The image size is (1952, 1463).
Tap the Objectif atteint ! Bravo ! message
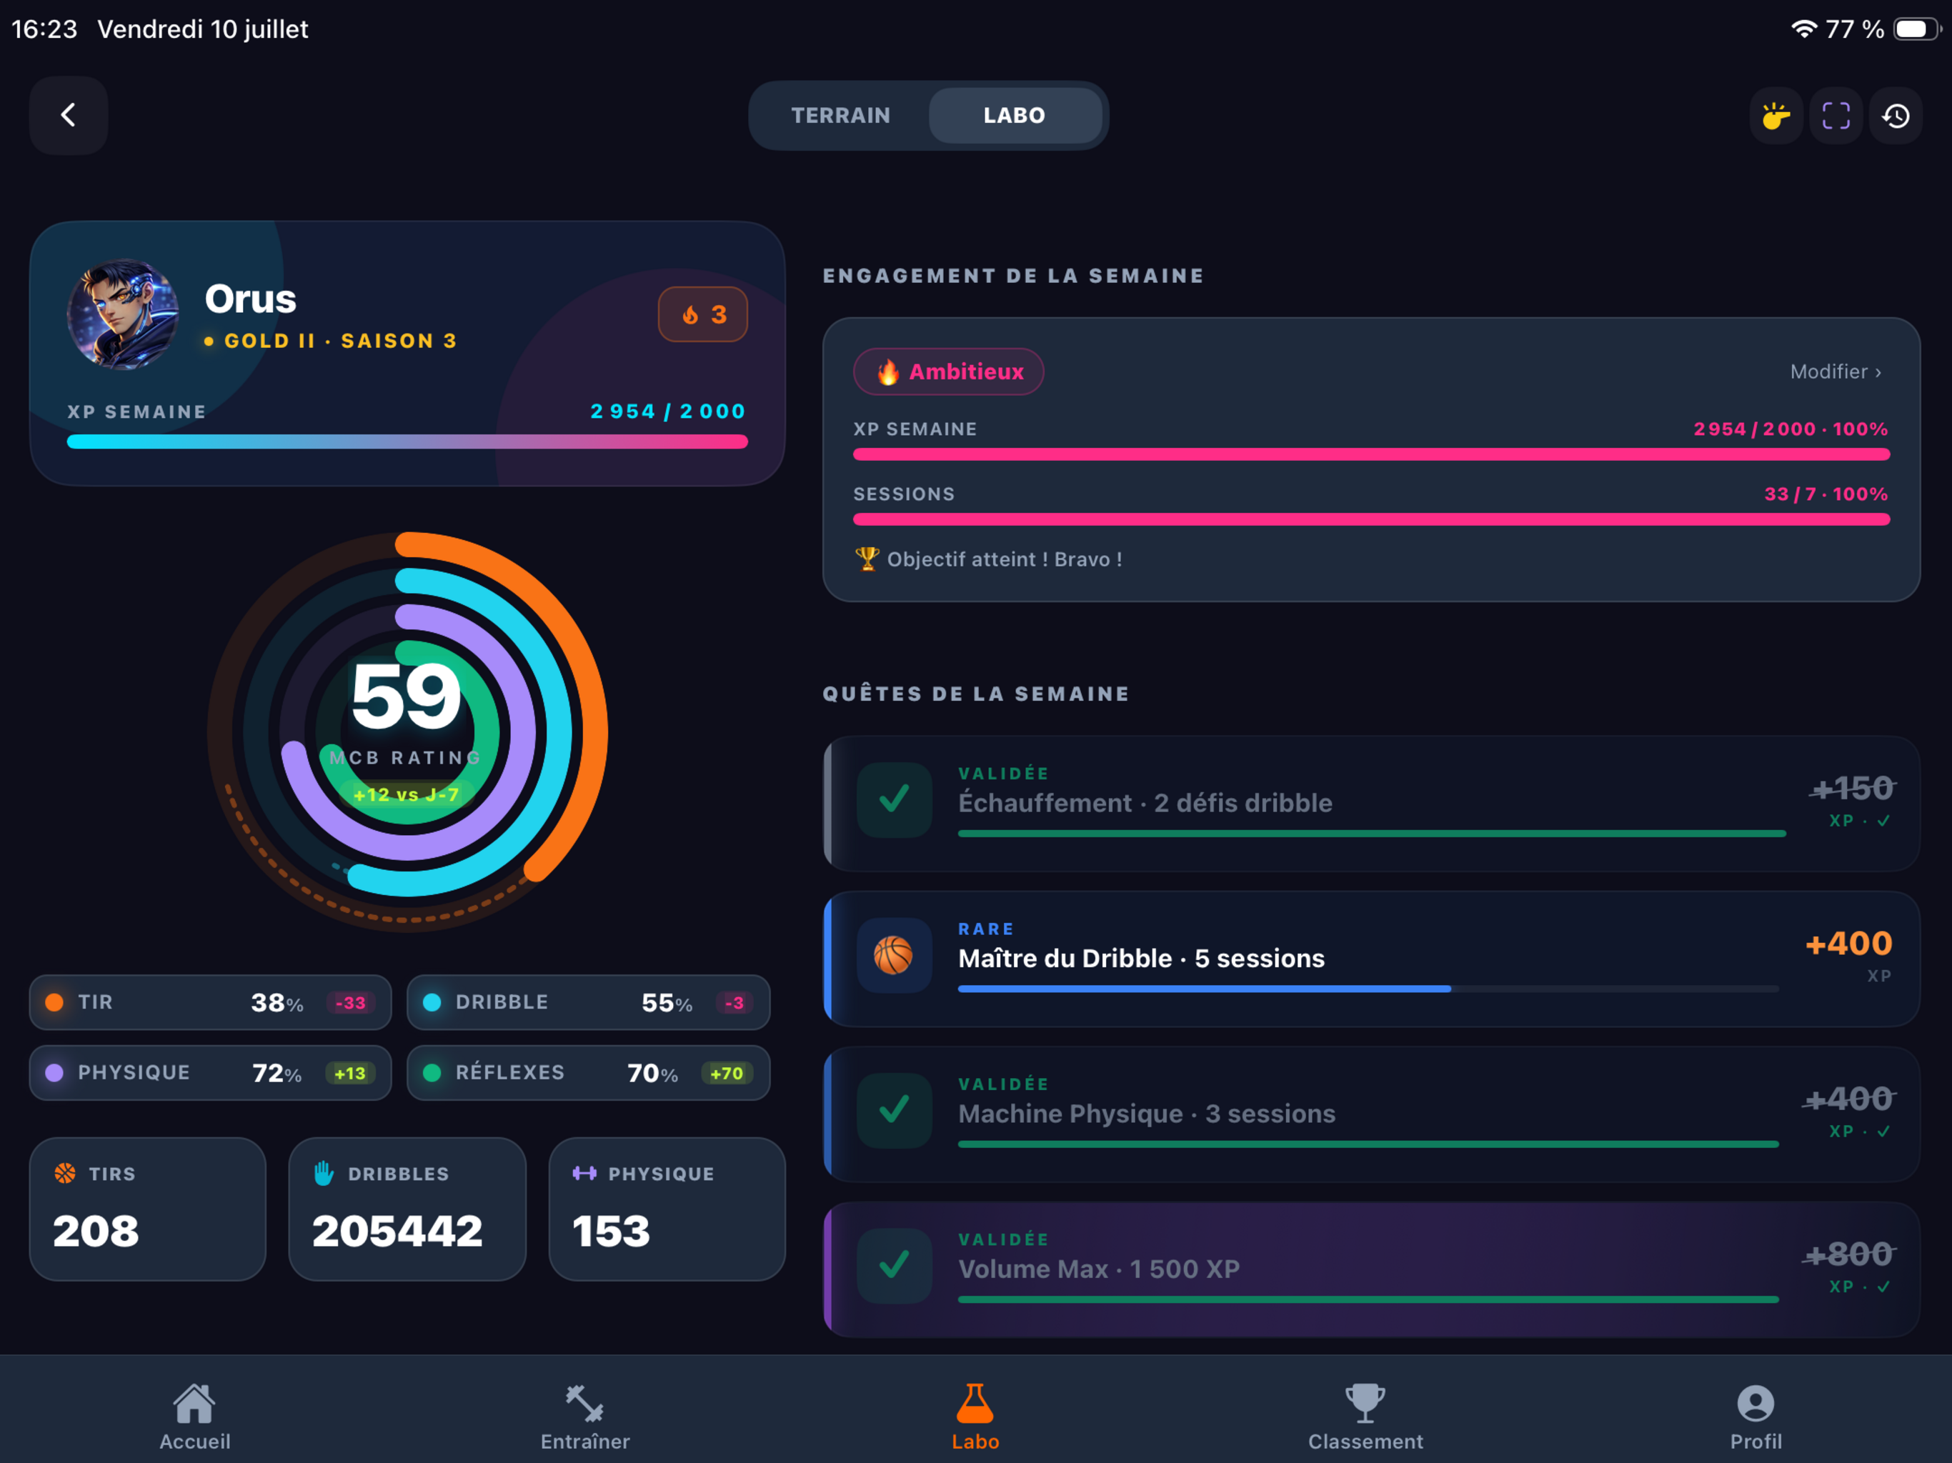pyautogui.click(x=1005, y=559)
